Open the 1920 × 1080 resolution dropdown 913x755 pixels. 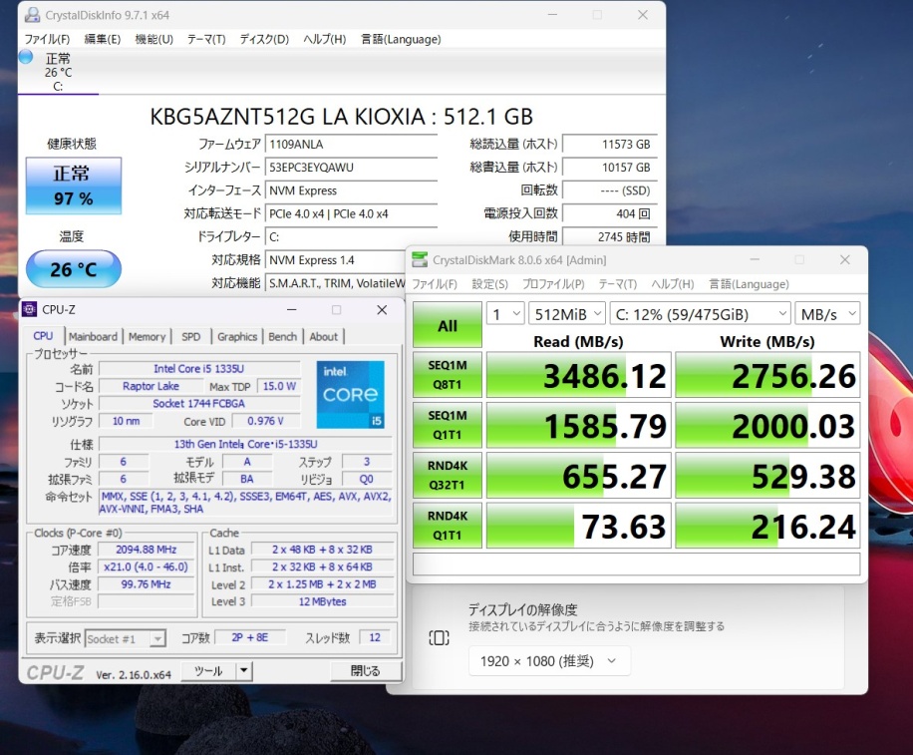tap(548, 660)
